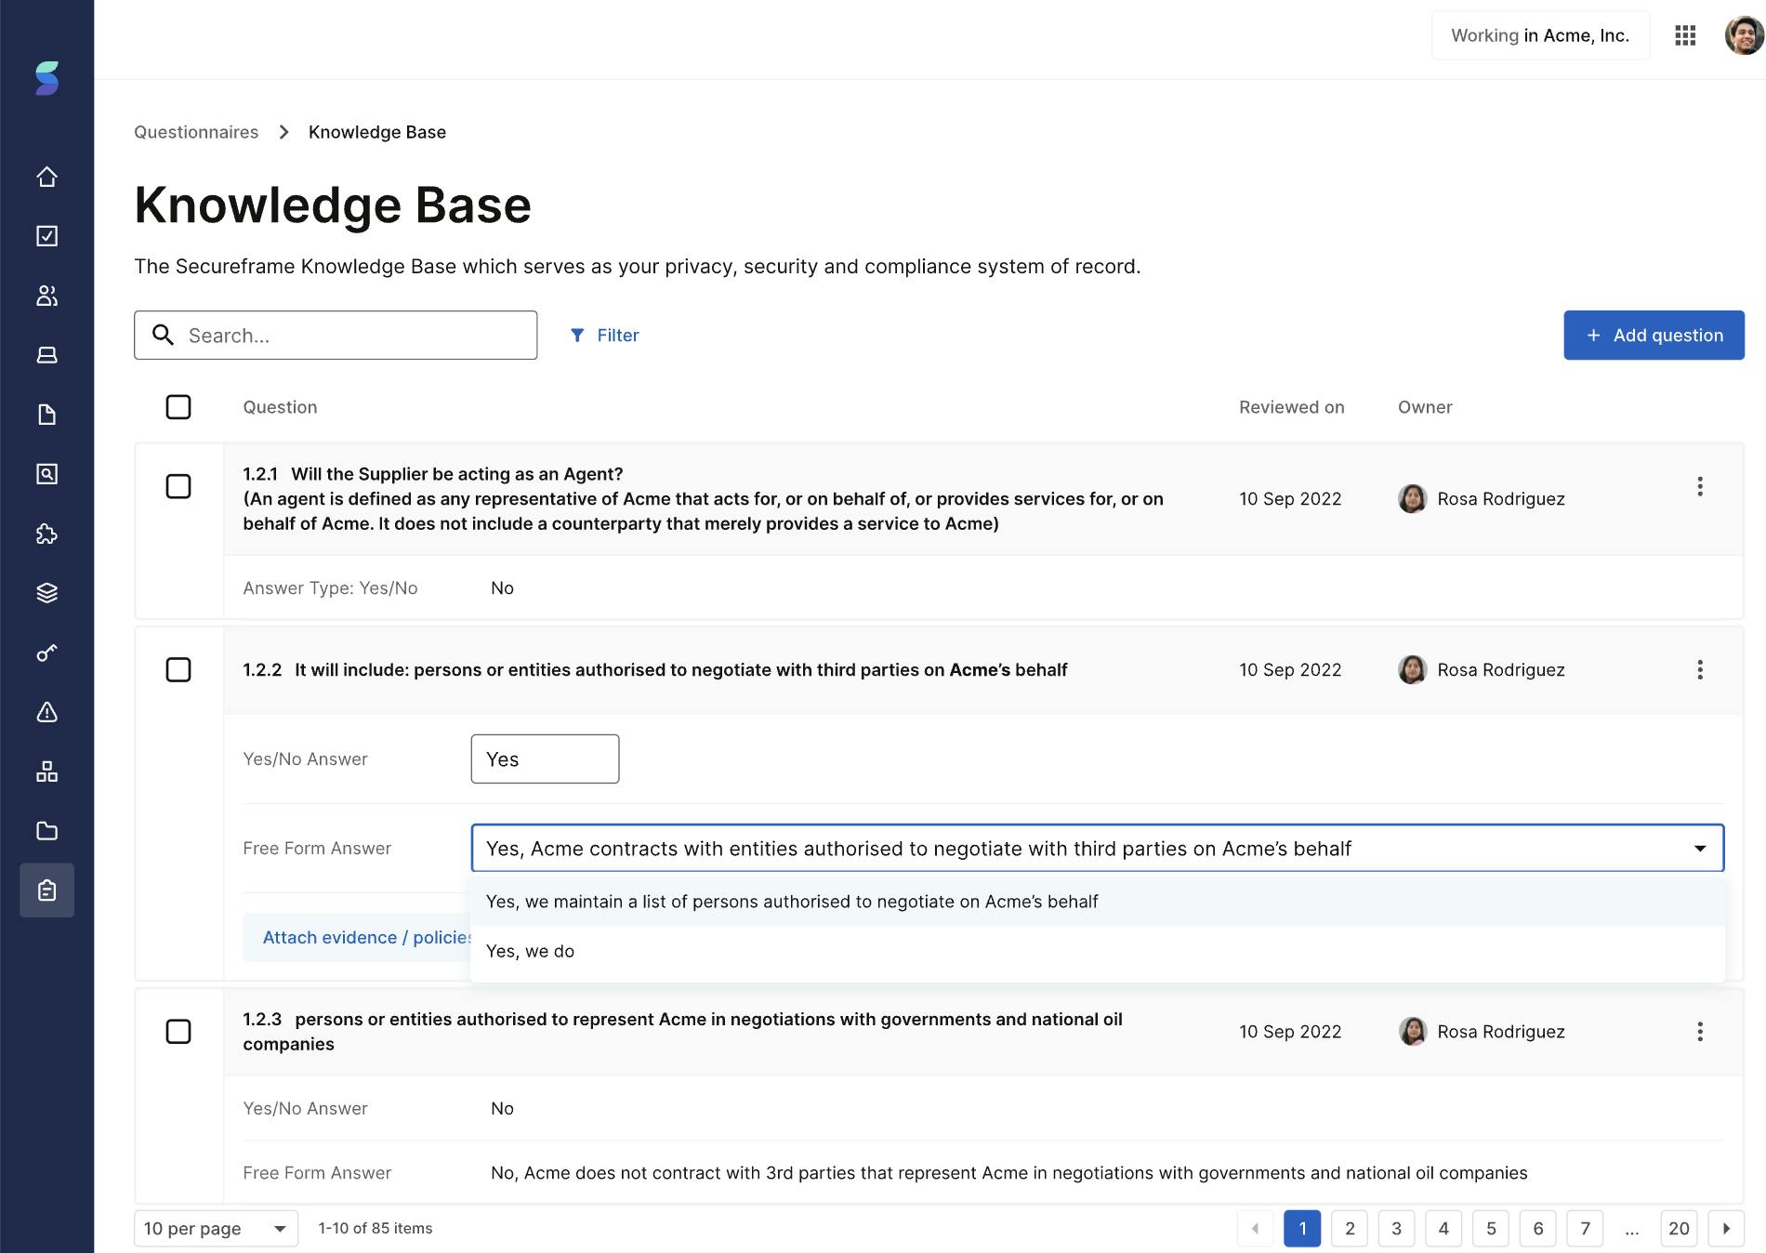The width and height of the screenshot is (1766, 1253).
Task: Click the 'Owner' column header
Action: [x=1425, y=407]
